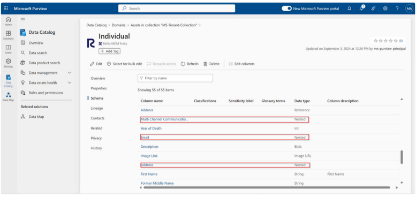This screenshot has width=416, height=197.
Task: Open Data Map in left rail
Action: (x=8, y=97)
